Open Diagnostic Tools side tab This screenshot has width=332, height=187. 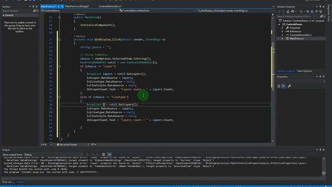[x=328, y=12]
